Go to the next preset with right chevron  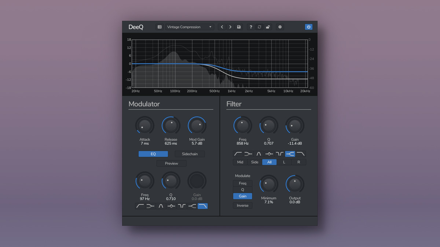[x=230, y=27]
